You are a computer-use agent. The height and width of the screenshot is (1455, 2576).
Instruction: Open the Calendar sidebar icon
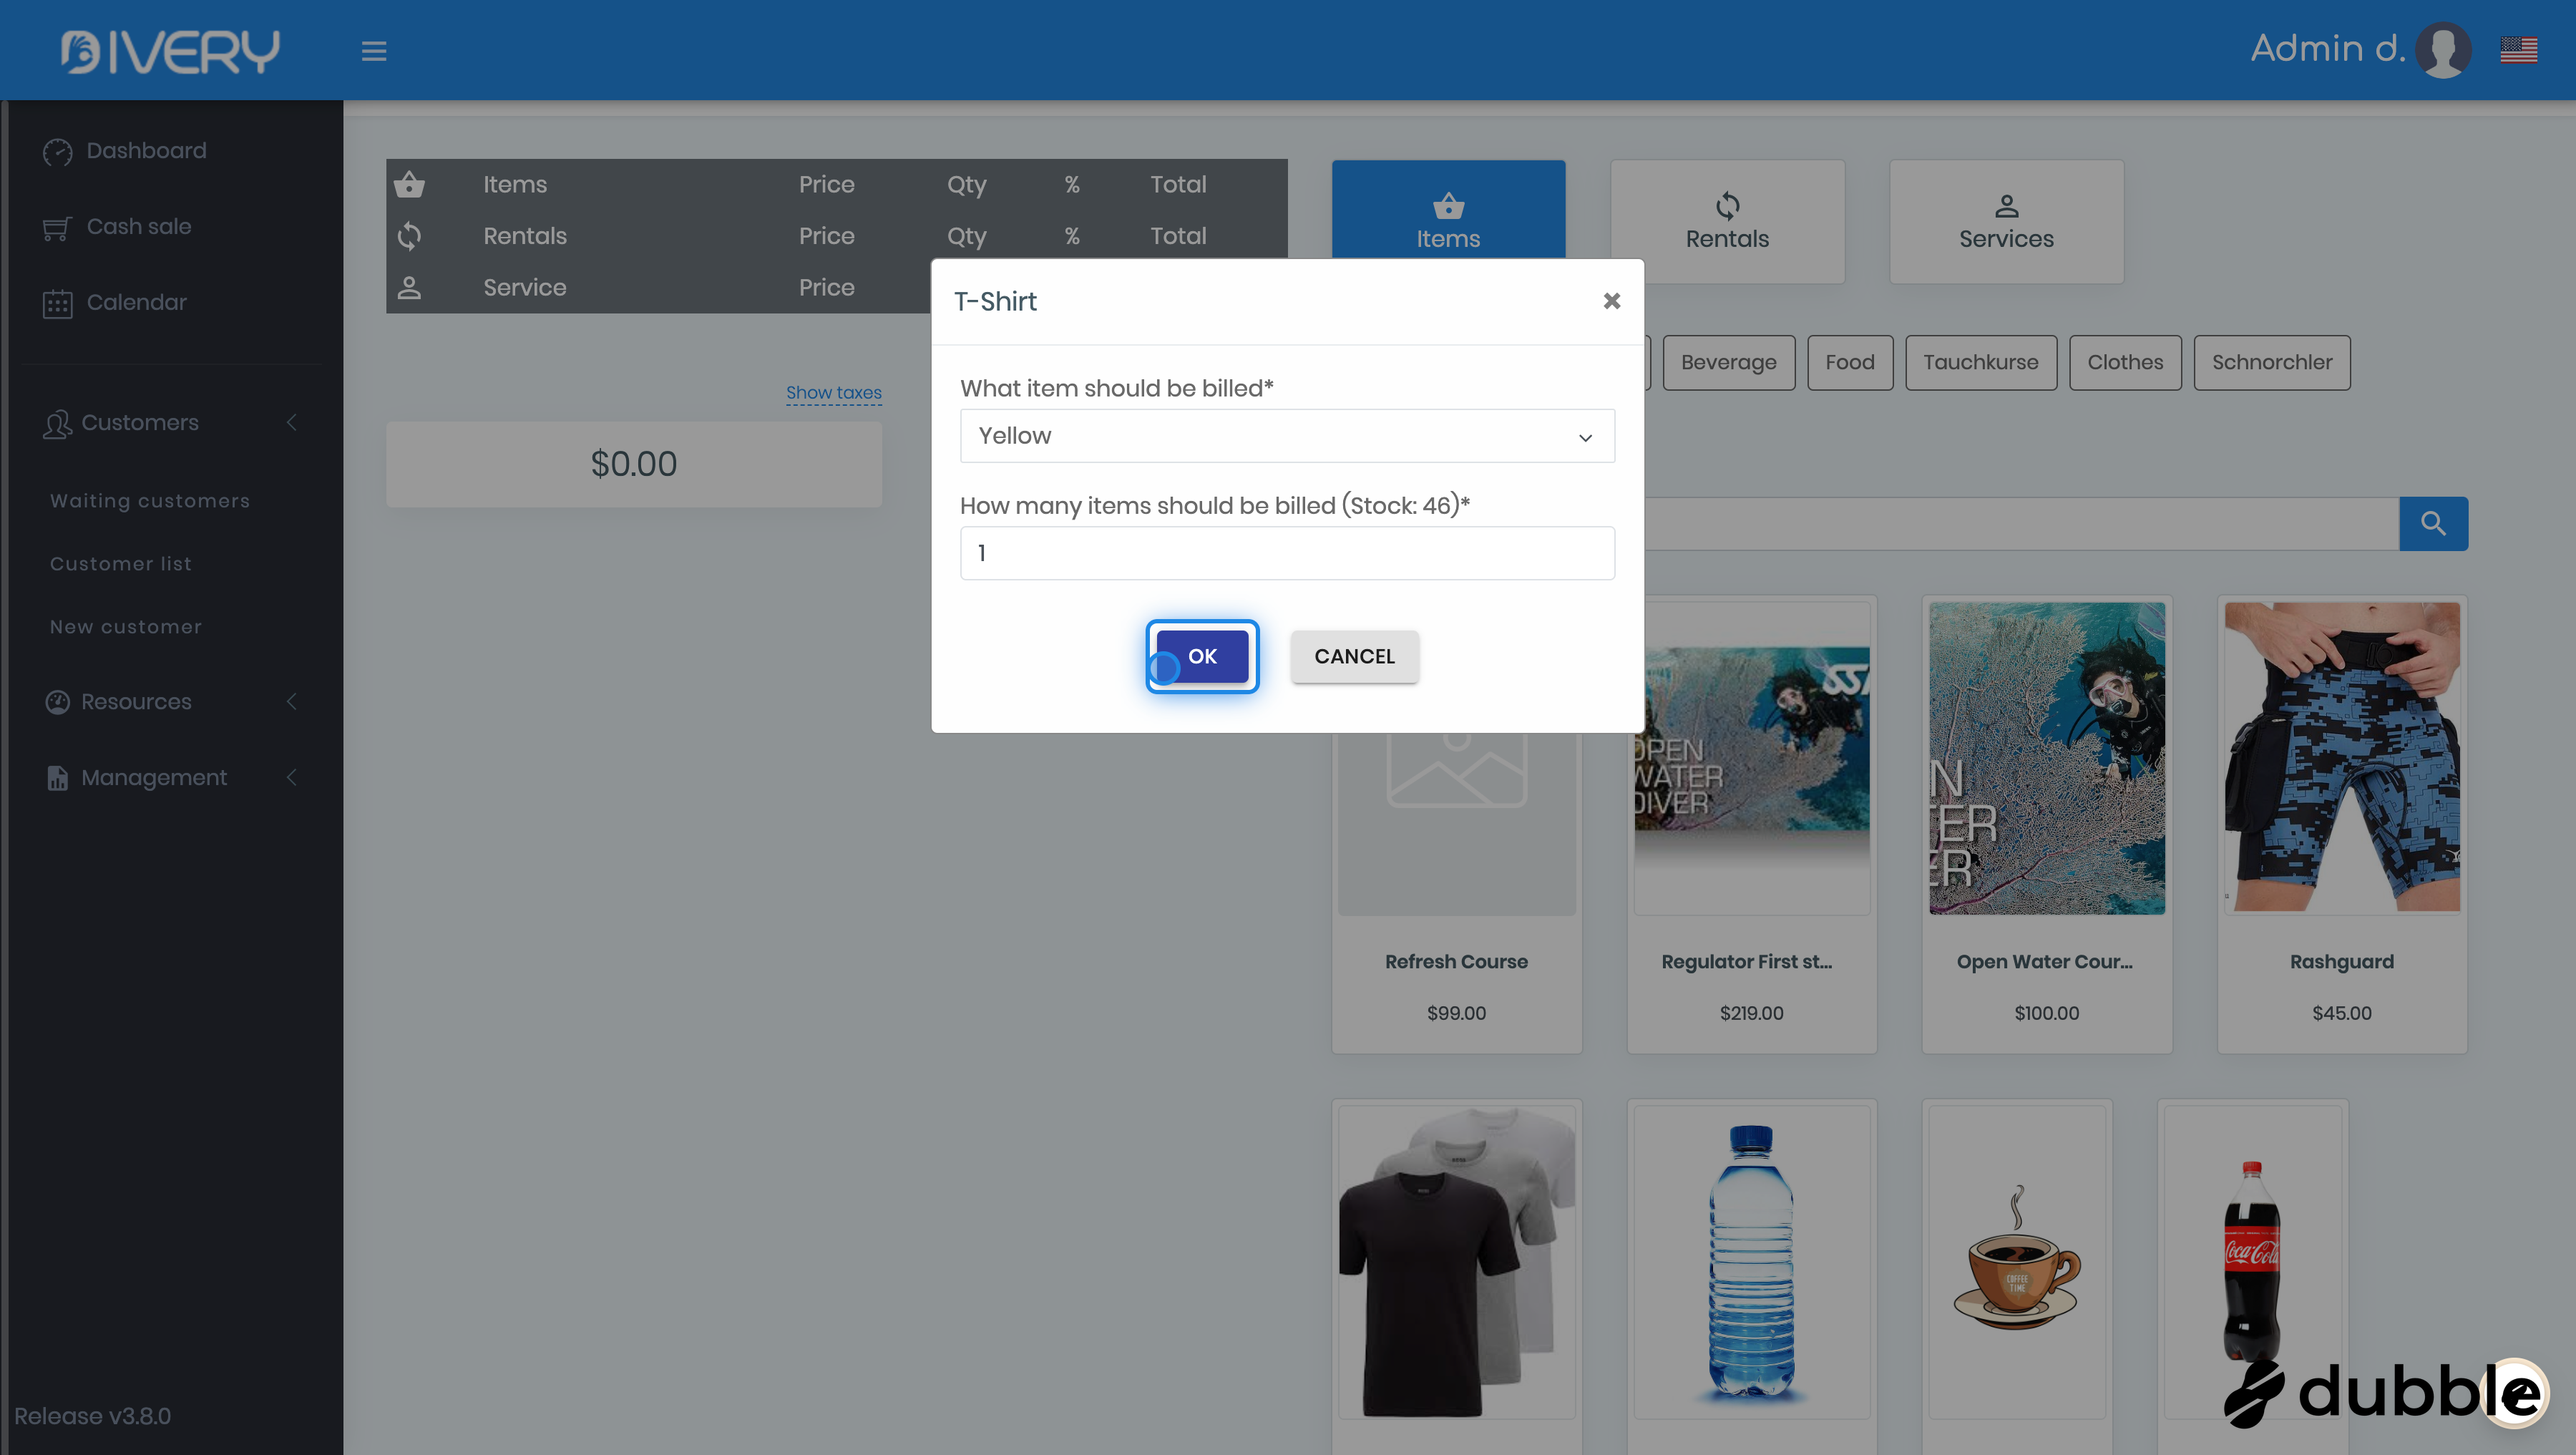(x=57, y=303)
